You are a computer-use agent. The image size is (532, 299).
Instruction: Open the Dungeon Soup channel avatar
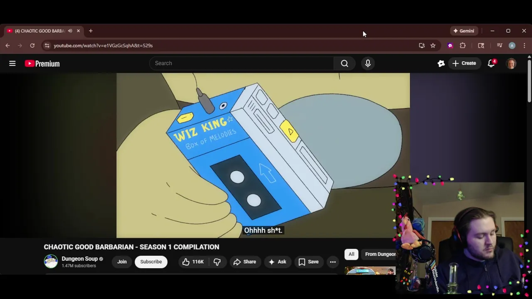pos(51,262)
